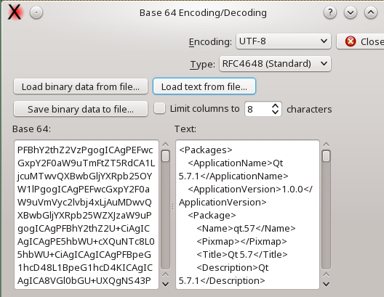Click the Base 64 line starting 'gogICAgPFBhY2thZ2U'
The width and height of the screenshot is (384, 297).
pos(84,228)
